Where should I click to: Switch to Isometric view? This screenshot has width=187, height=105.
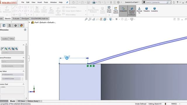[x=155, y=10]
